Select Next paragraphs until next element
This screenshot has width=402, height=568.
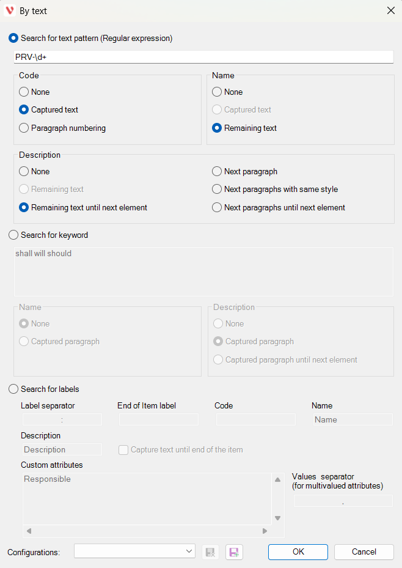217,207
